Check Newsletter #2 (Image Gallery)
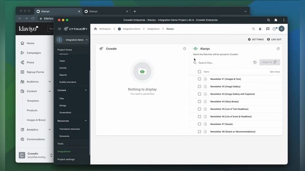 pos(199,86)
